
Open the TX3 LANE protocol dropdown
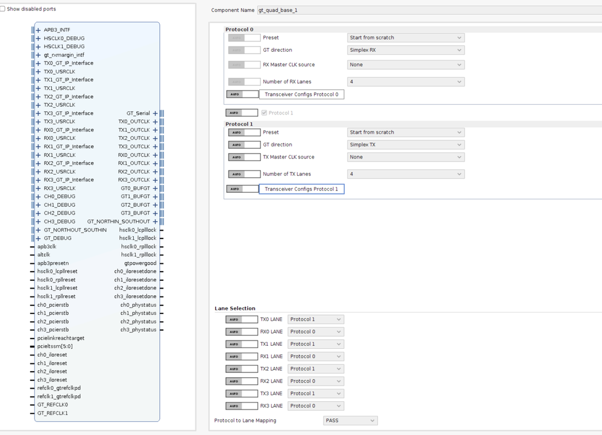point(316,393)
